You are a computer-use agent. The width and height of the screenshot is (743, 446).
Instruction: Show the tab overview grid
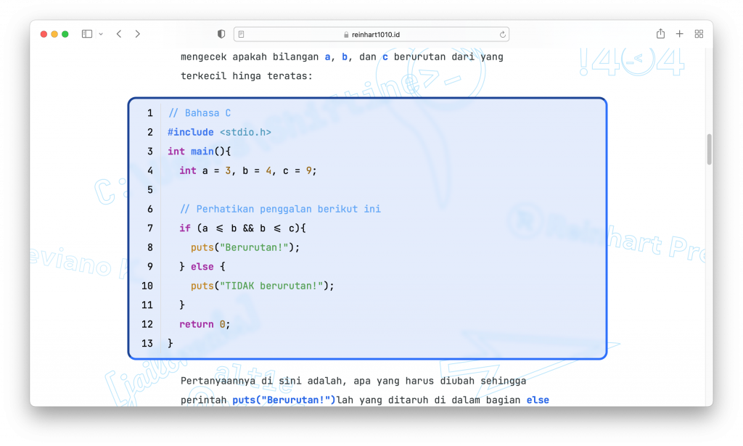(x=699, y=34)
